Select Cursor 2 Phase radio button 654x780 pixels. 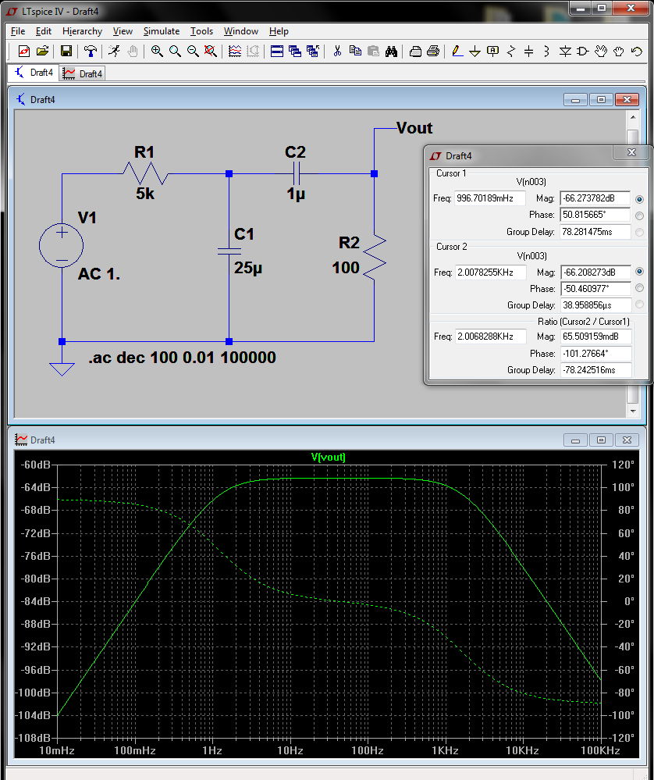640,288
